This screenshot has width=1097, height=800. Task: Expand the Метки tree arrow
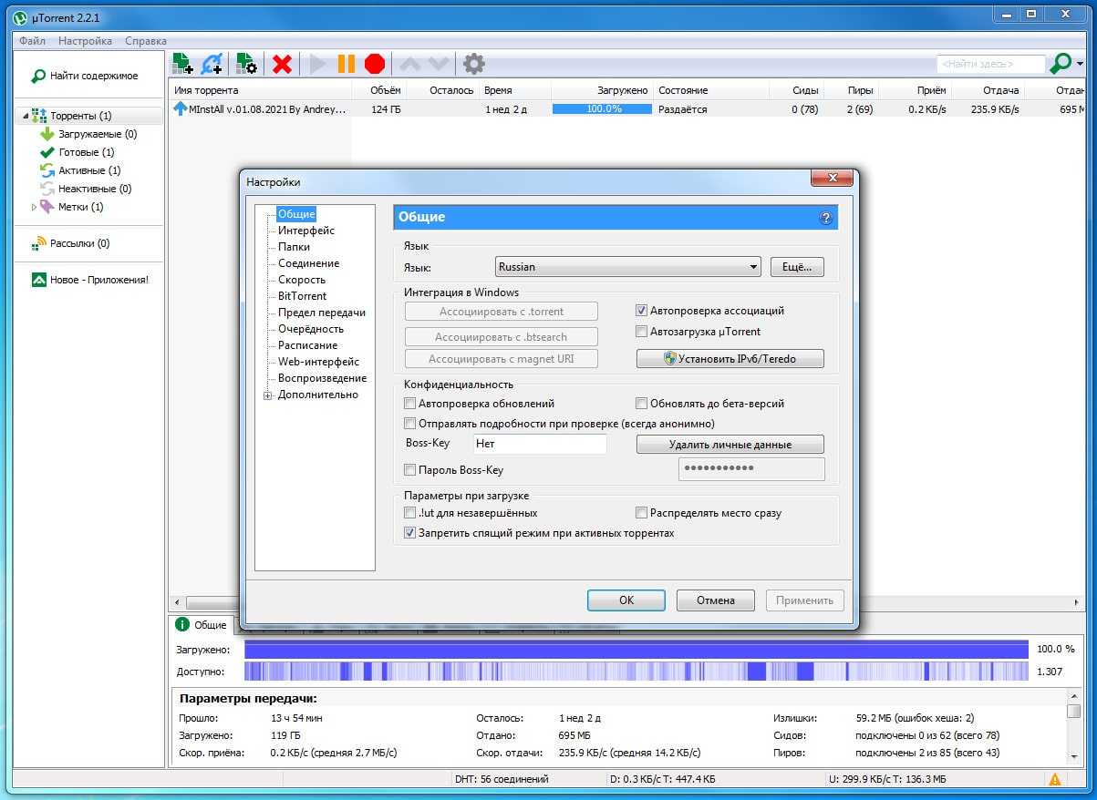35,207
